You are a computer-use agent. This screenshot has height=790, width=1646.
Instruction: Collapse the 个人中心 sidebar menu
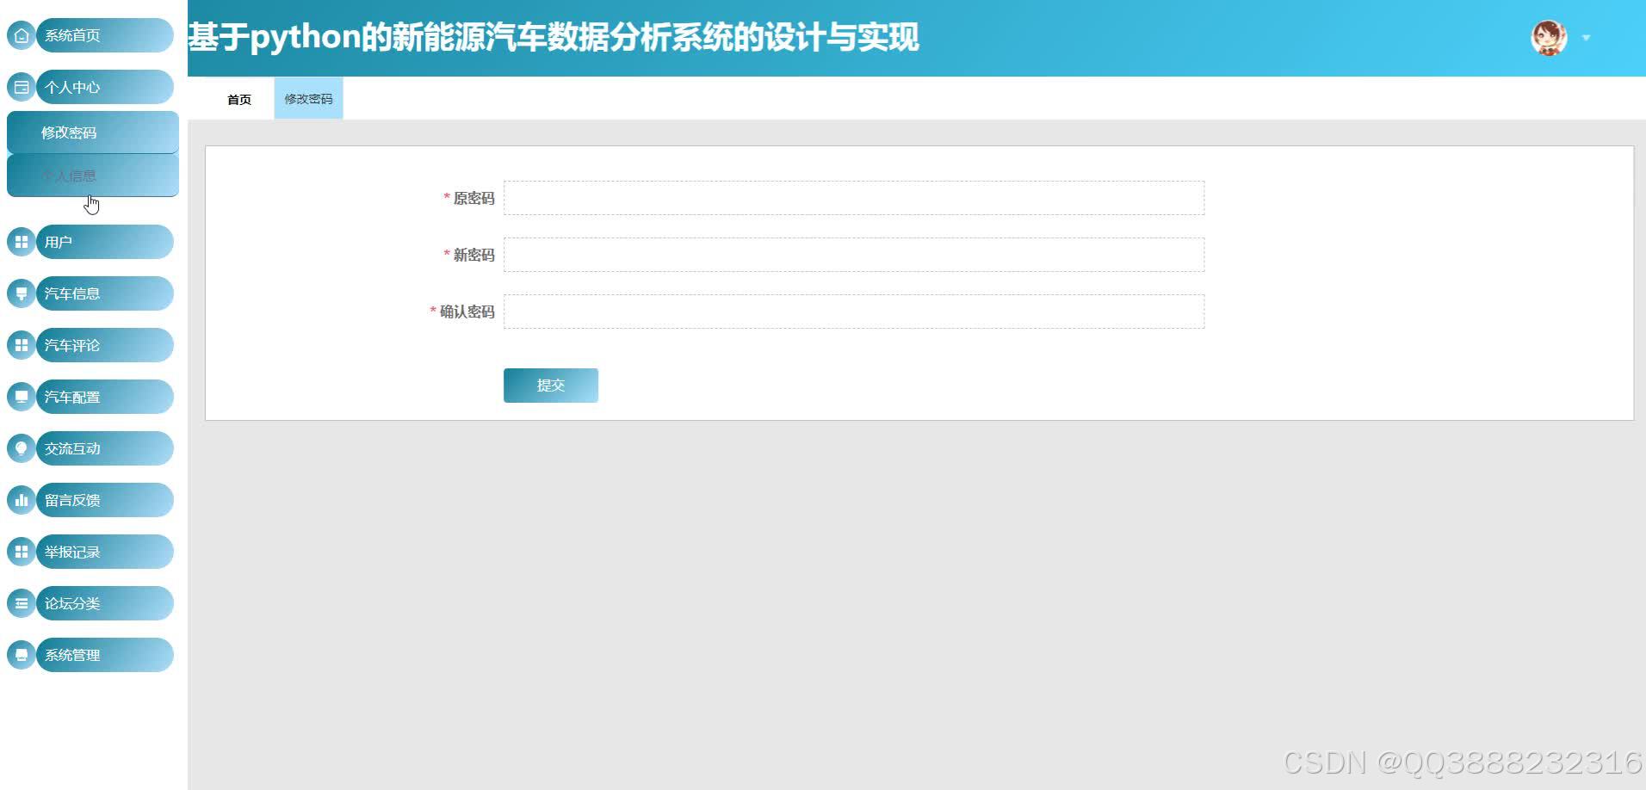point(105,87)
